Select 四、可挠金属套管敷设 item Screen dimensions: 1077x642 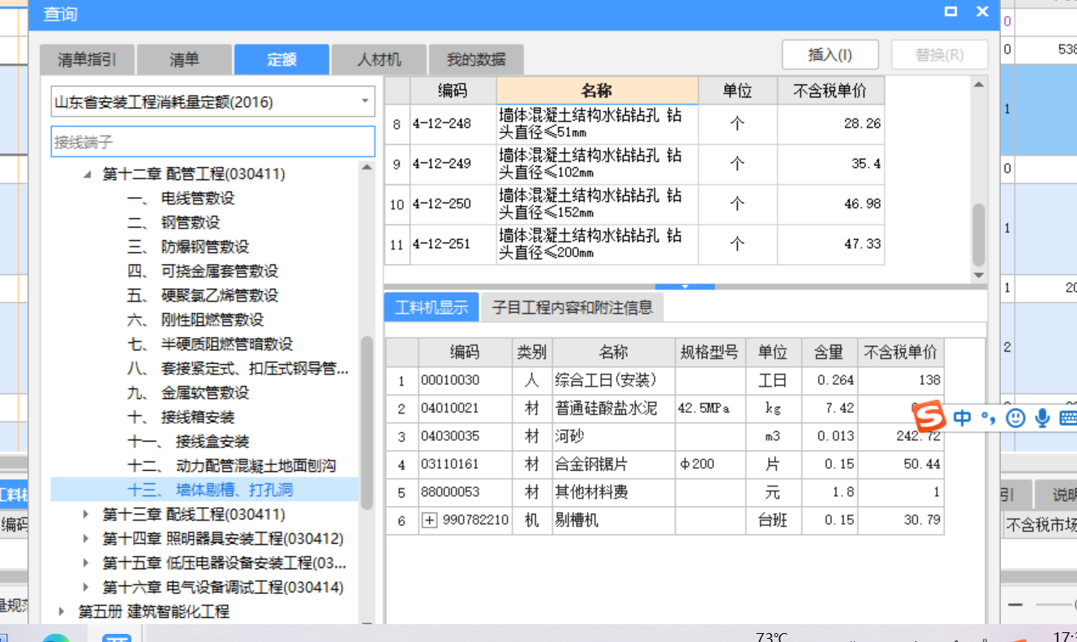coord(203,272)
